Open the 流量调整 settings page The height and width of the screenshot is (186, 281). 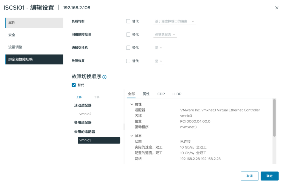click(15, 47)
